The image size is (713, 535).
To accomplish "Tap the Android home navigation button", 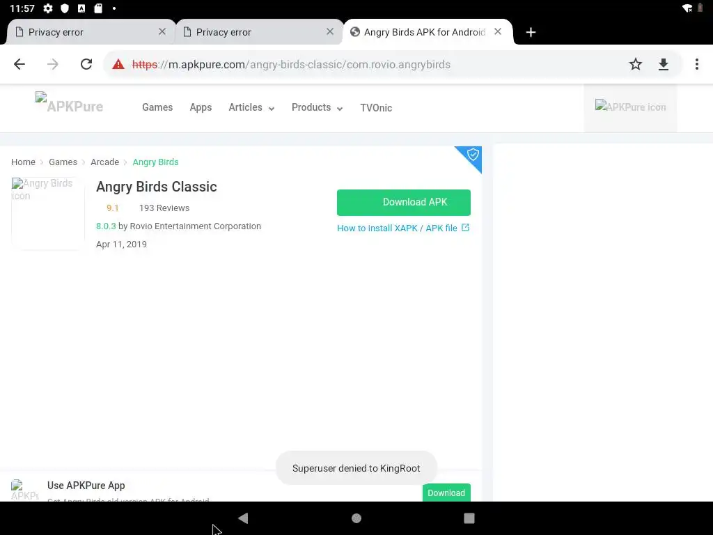I will [x=356, y=518].
